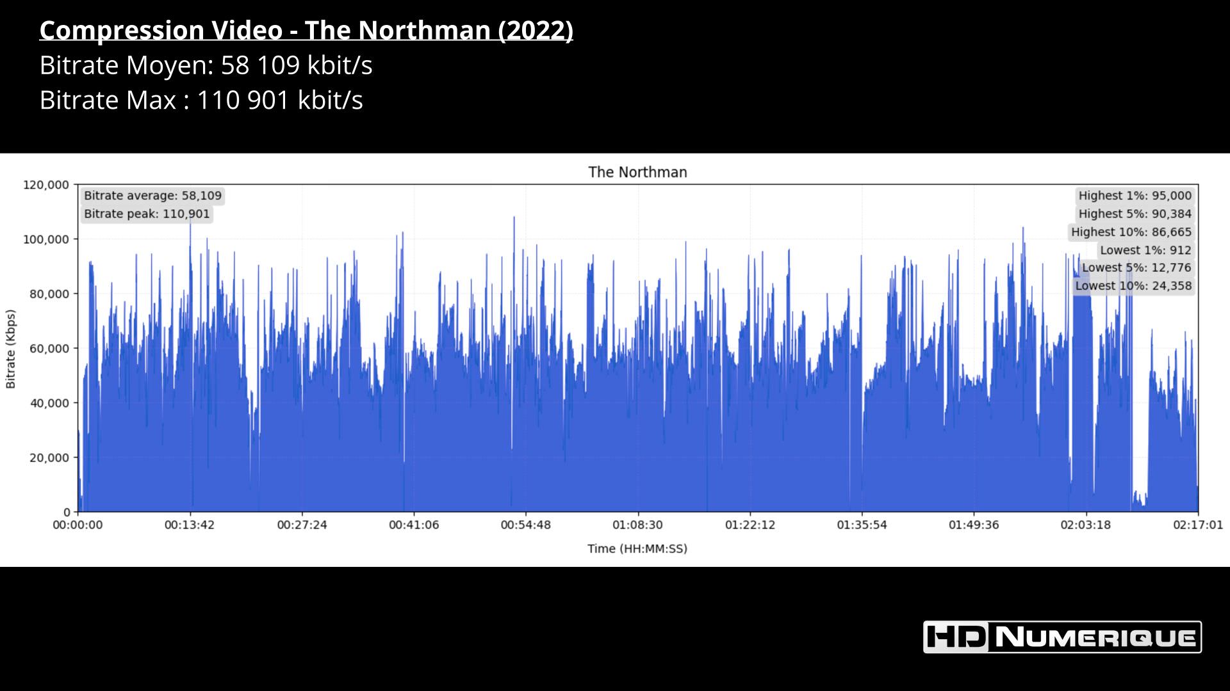The width and height of the screenshot is (1230, 691).
Task: Click the 'Bitrate average: 58,109' legend box
Action: tap(152, 196)
